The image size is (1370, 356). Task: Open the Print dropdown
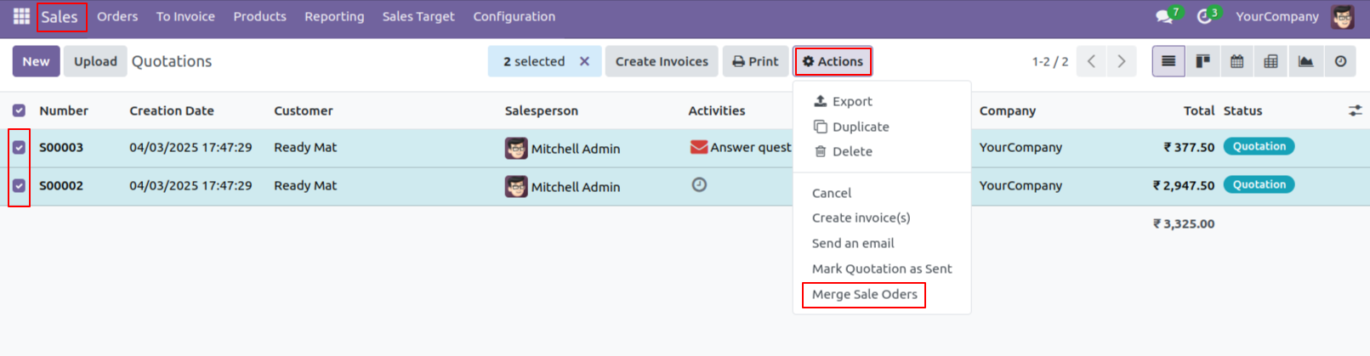[x=755, y=61]
